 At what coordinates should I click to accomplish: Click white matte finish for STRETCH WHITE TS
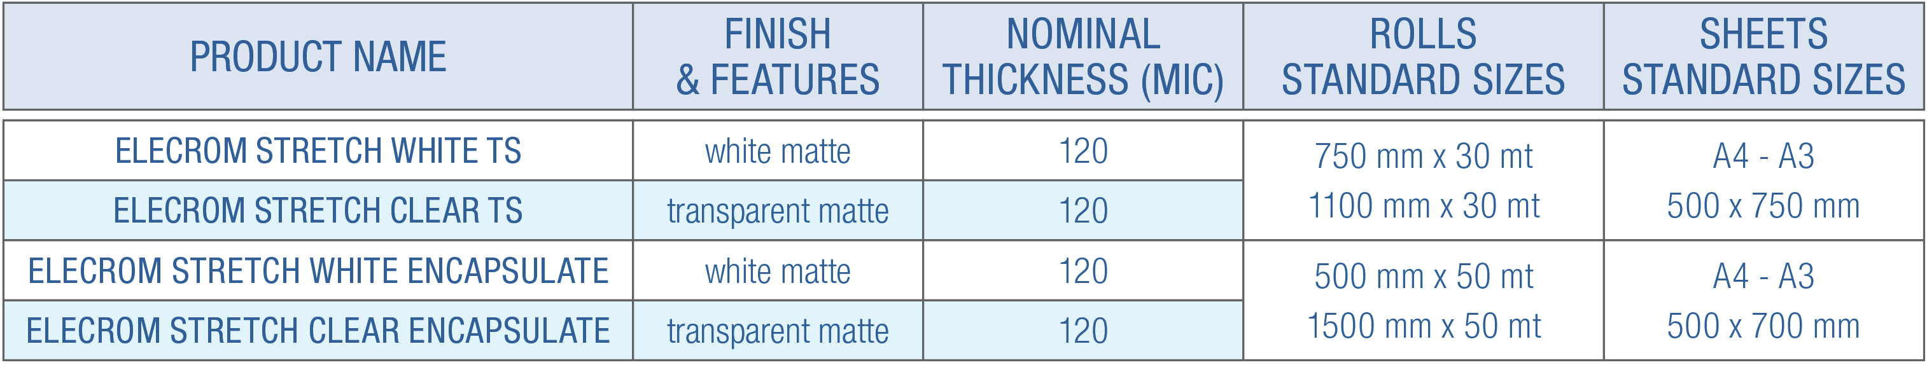[777, 152]
